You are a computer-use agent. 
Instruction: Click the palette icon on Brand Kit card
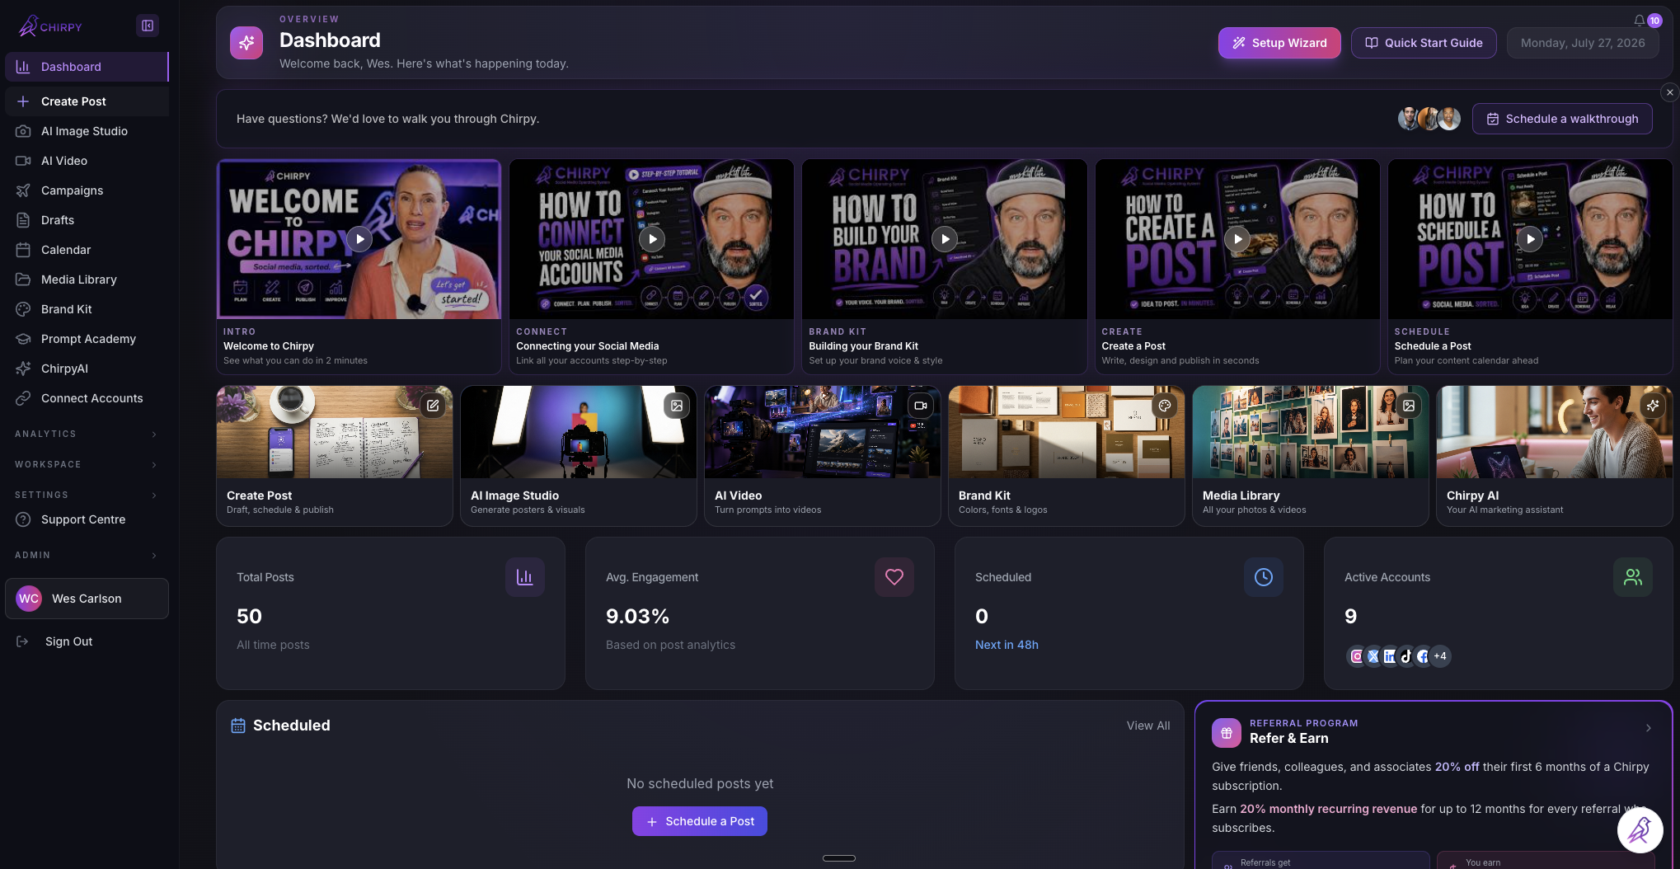[x=1165, y=406]
